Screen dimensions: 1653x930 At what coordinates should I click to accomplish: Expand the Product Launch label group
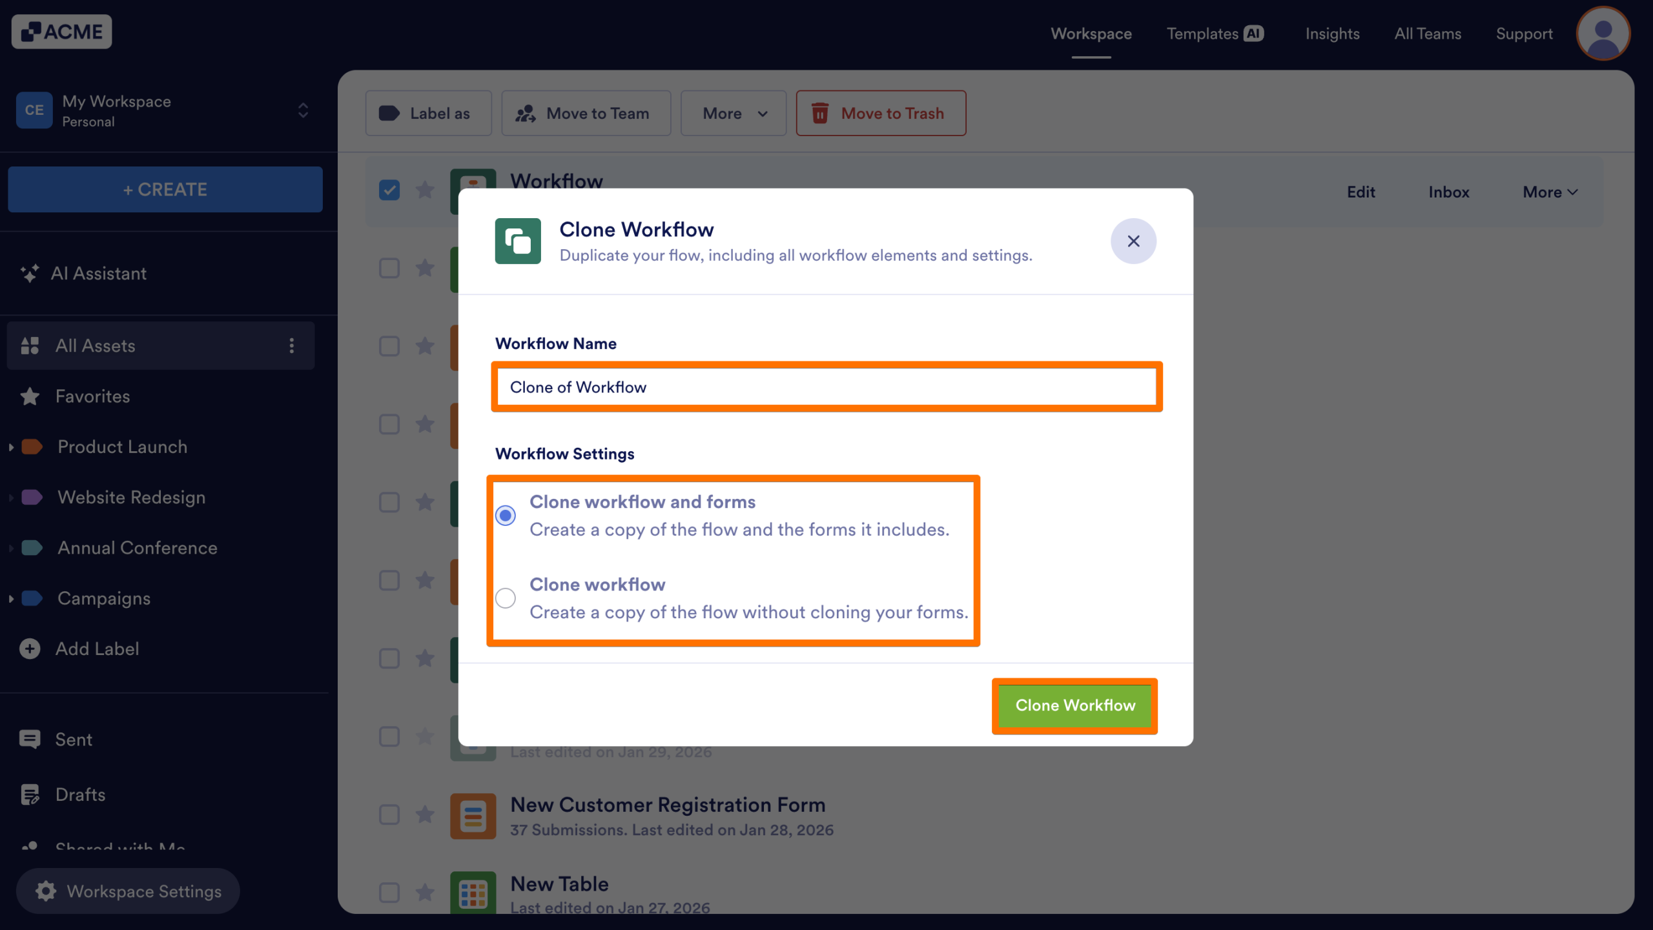(x=12, y=446)
